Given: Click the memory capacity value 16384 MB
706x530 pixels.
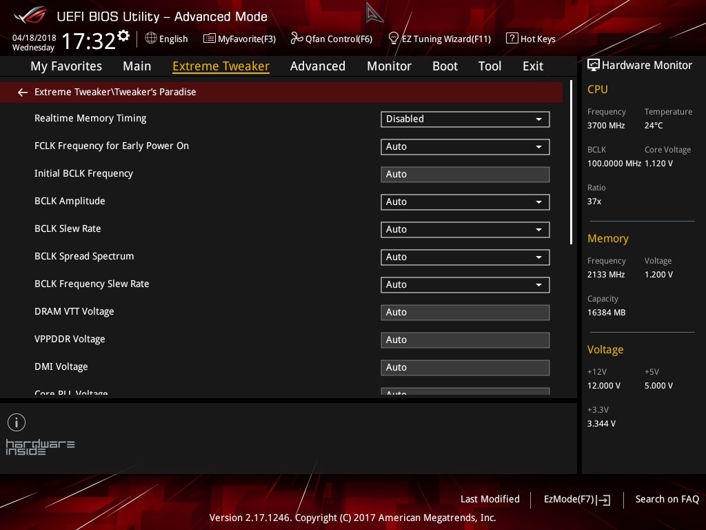Looking at the screenshot, I should tap(607, 313).
